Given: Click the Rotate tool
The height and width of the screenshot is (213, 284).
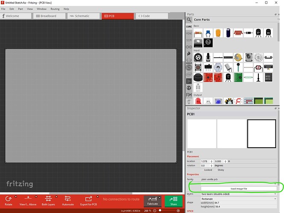Looking at the screenshot, I should [9, 201].
